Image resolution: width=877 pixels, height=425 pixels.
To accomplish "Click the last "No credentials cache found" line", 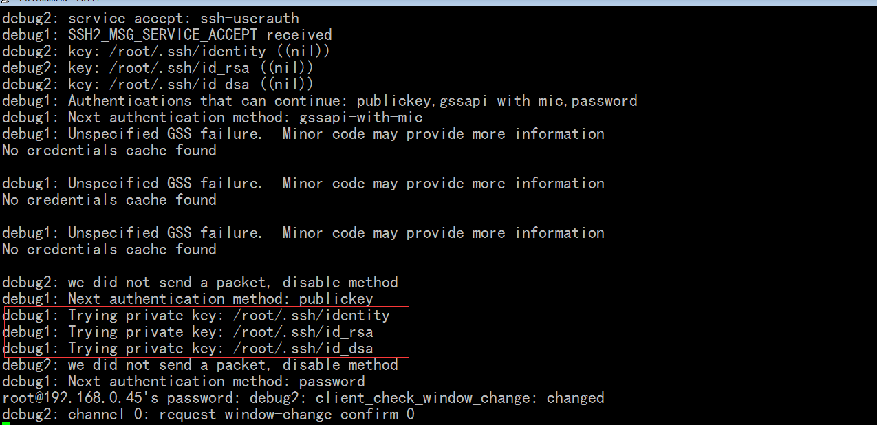I will [x=109, y=250].
